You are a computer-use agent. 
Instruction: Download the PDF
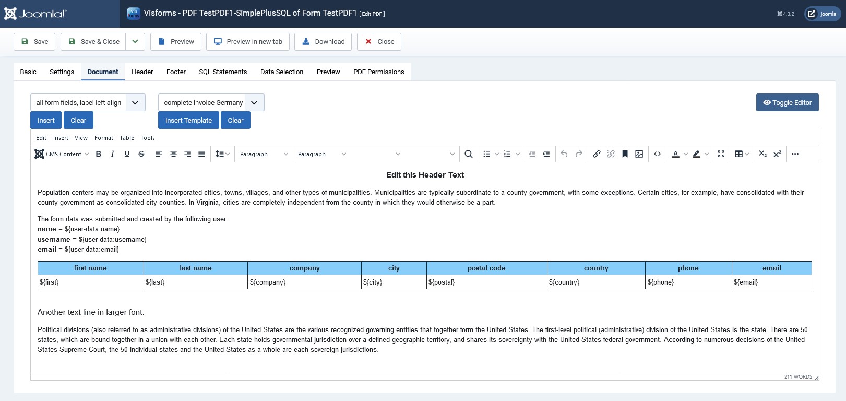tap(323, 42)
